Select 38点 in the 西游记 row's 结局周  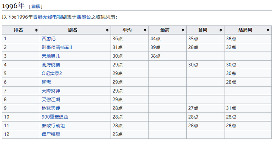(248, 39)
